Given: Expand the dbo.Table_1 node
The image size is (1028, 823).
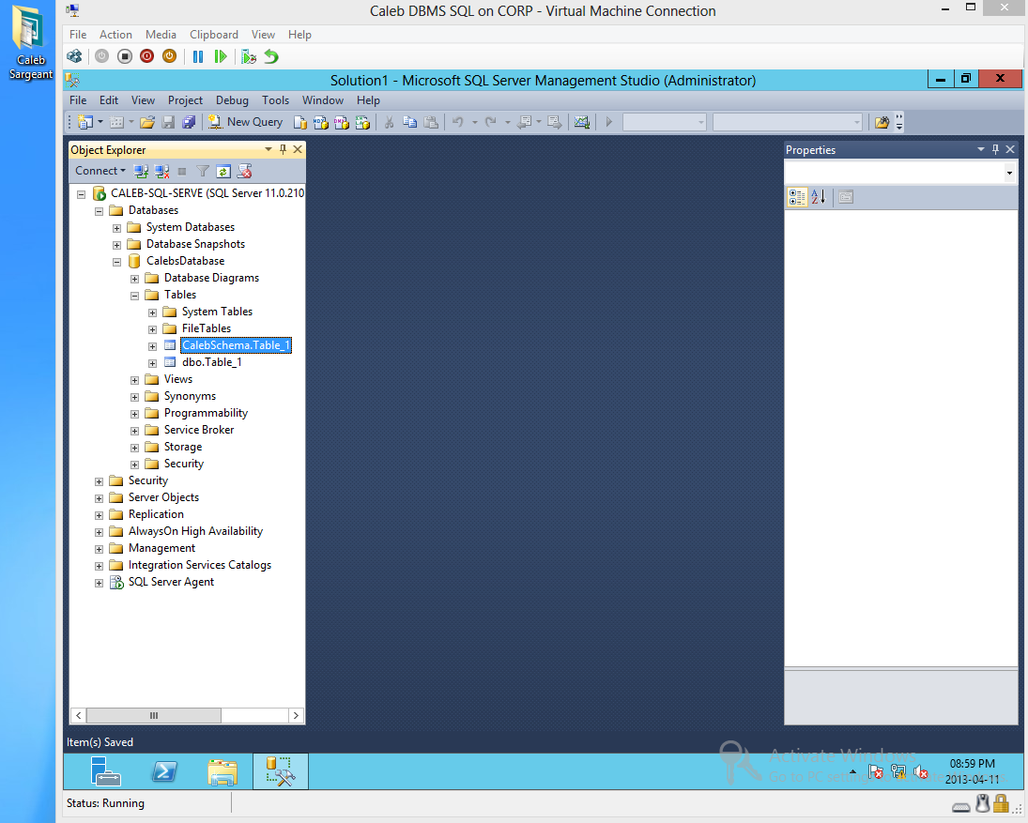Looking at the screenshot, I should tap(152, 364).
